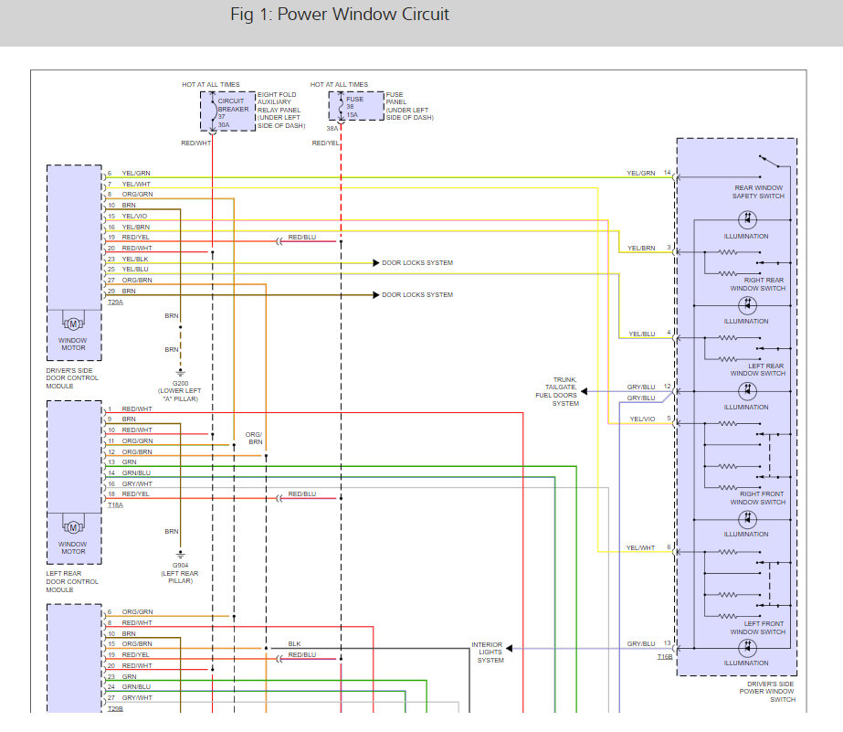Click the Circuit Breaker 37 30A box
Screen dimensions: 843x732
228,111
